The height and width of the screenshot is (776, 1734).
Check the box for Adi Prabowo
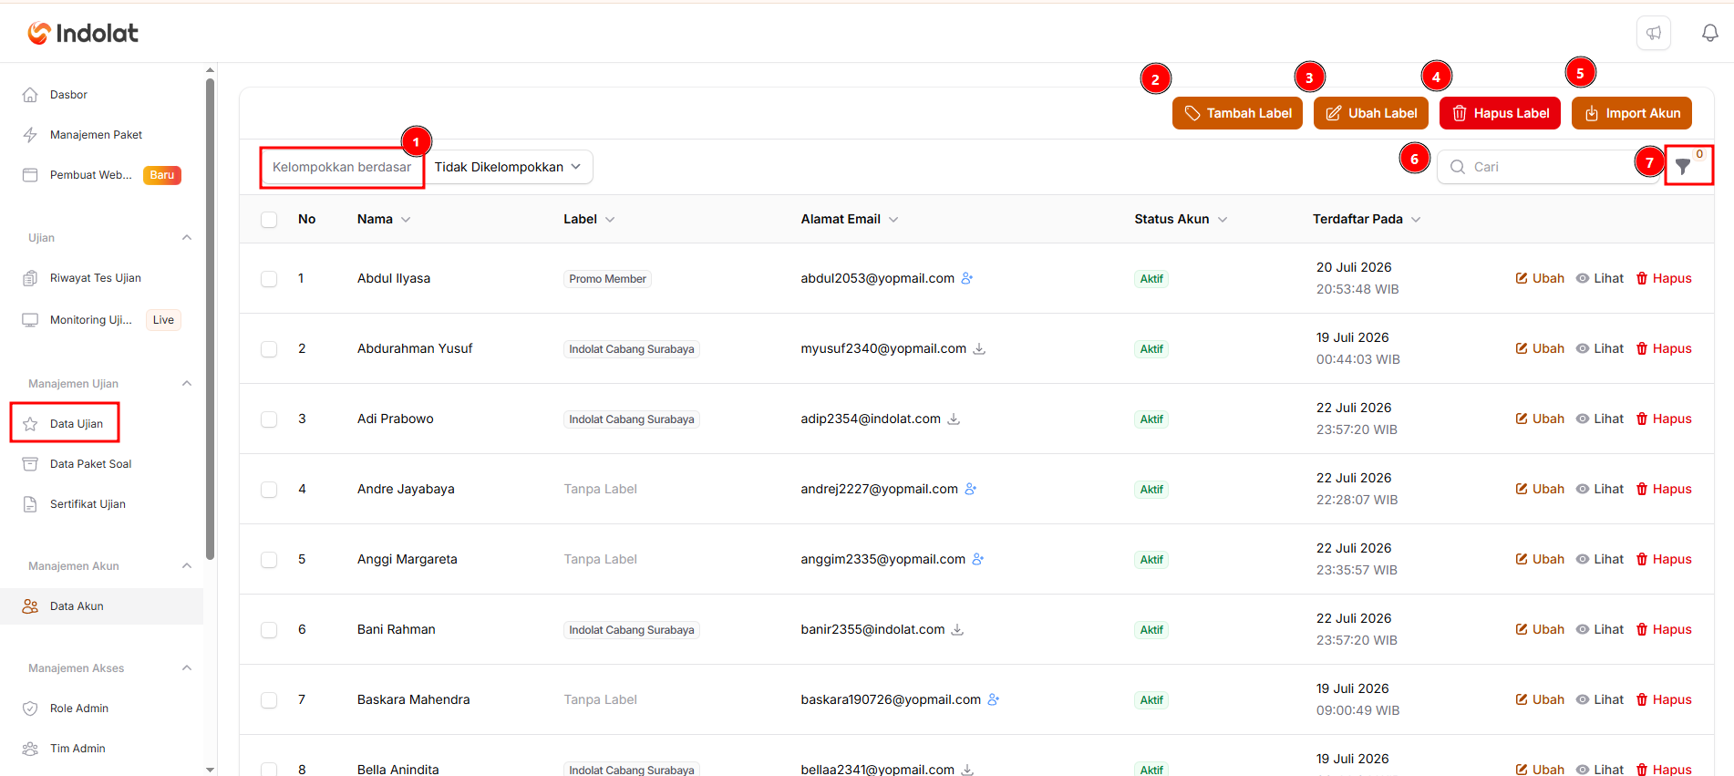click(269, 419)
